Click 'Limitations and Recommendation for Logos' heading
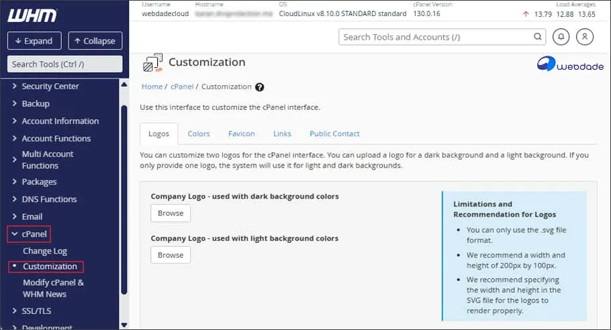Screen dimensions: 611x330 click(x=505, y=209)
